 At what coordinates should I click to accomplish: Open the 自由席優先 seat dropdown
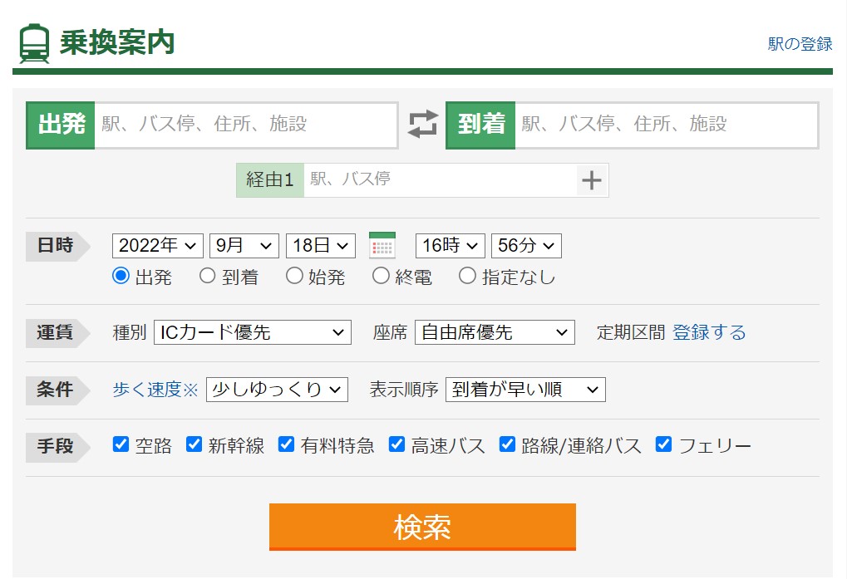[495, 333]
